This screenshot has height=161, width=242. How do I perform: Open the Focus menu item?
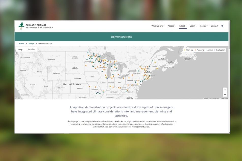tap(204, 26)
